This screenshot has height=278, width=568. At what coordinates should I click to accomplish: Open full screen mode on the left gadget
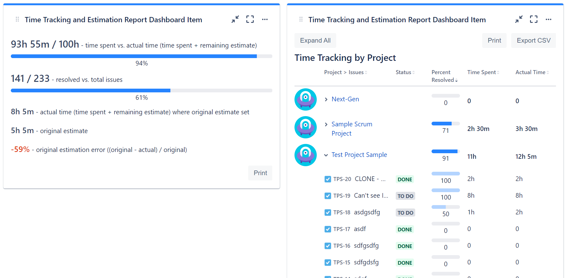[250, 19]
